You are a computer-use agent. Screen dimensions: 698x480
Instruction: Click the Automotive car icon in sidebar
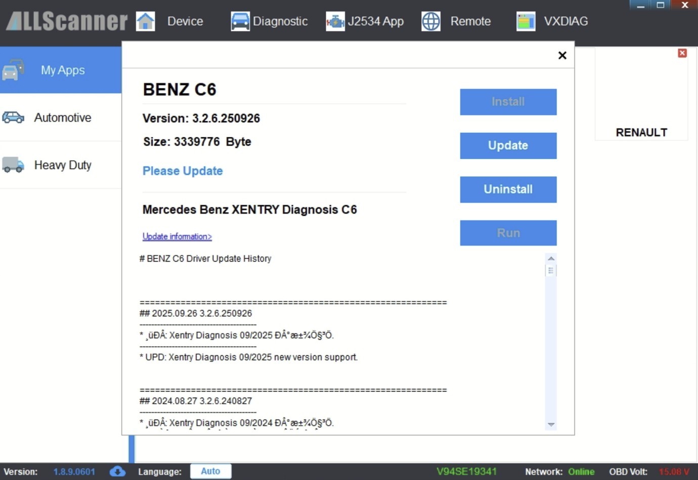point(13,118)
